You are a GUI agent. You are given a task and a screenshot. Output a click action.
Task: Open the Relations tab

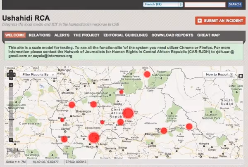point(40,35)
